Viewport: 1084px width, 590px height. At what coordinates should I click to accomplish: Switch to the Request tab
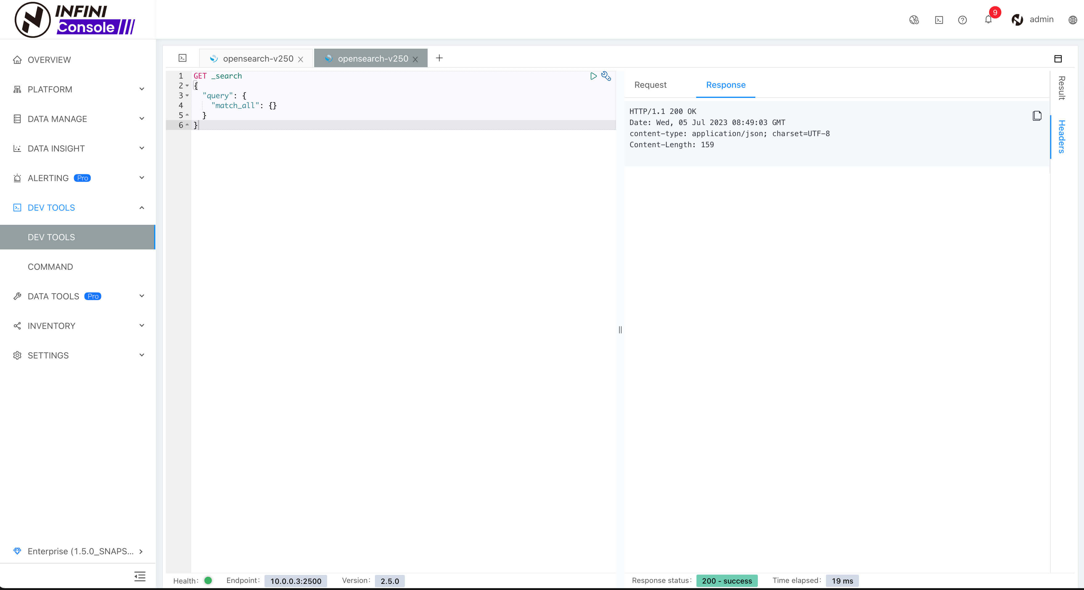(x=650, y=85)
